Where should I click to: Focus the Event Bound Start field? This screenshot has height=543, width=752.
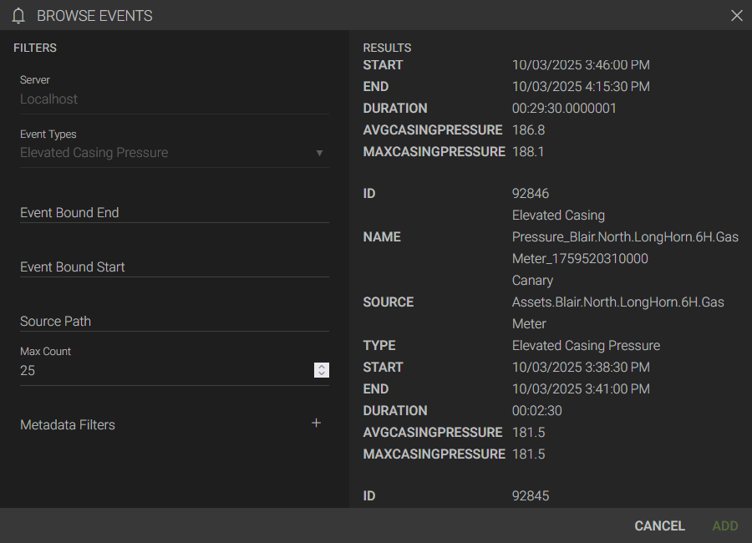click(x=174, y=266)
